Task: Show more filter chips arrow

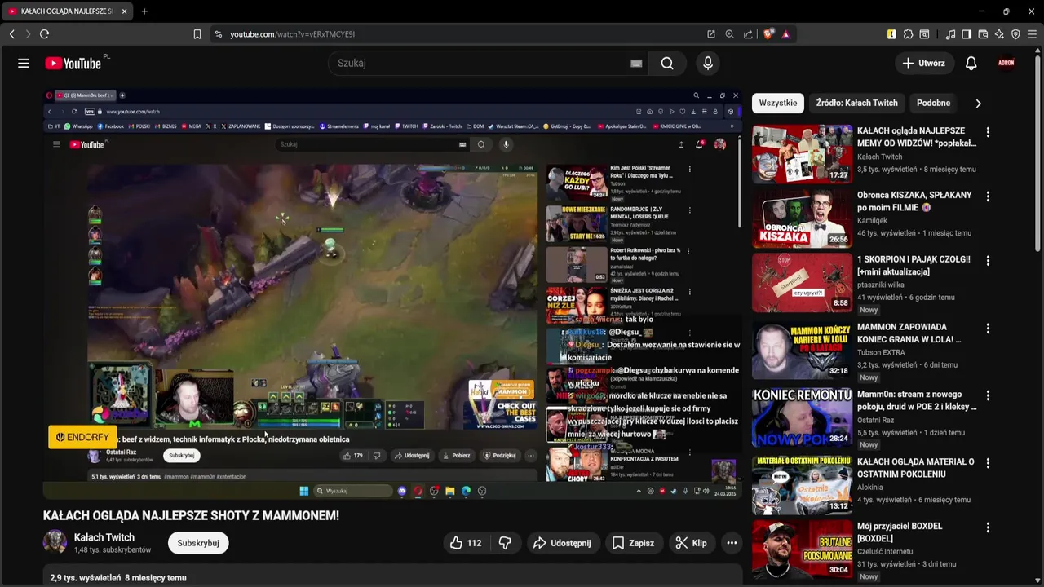Action: 978,104
